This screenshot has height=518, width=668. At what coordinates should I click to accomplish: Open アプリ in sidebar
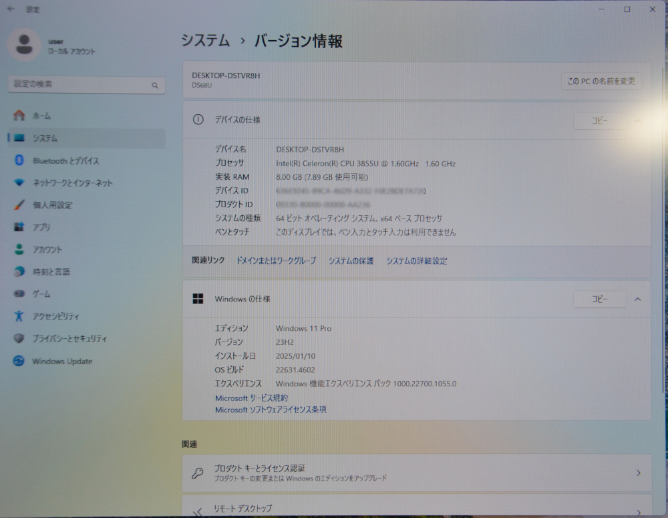pyautogui.click(x=86, y=227)
